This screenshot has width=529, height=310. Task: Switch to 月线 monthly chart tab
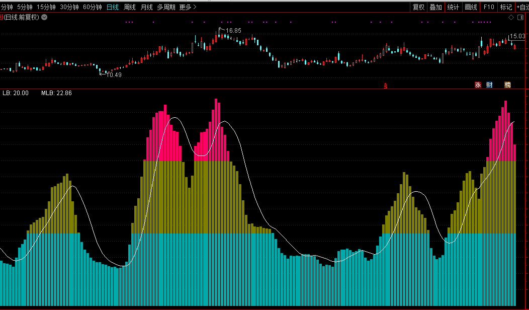click(146, 7)
